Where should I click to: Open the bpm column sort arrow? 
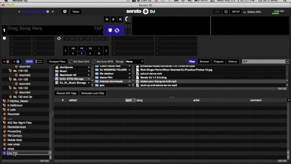click(133, 100)
